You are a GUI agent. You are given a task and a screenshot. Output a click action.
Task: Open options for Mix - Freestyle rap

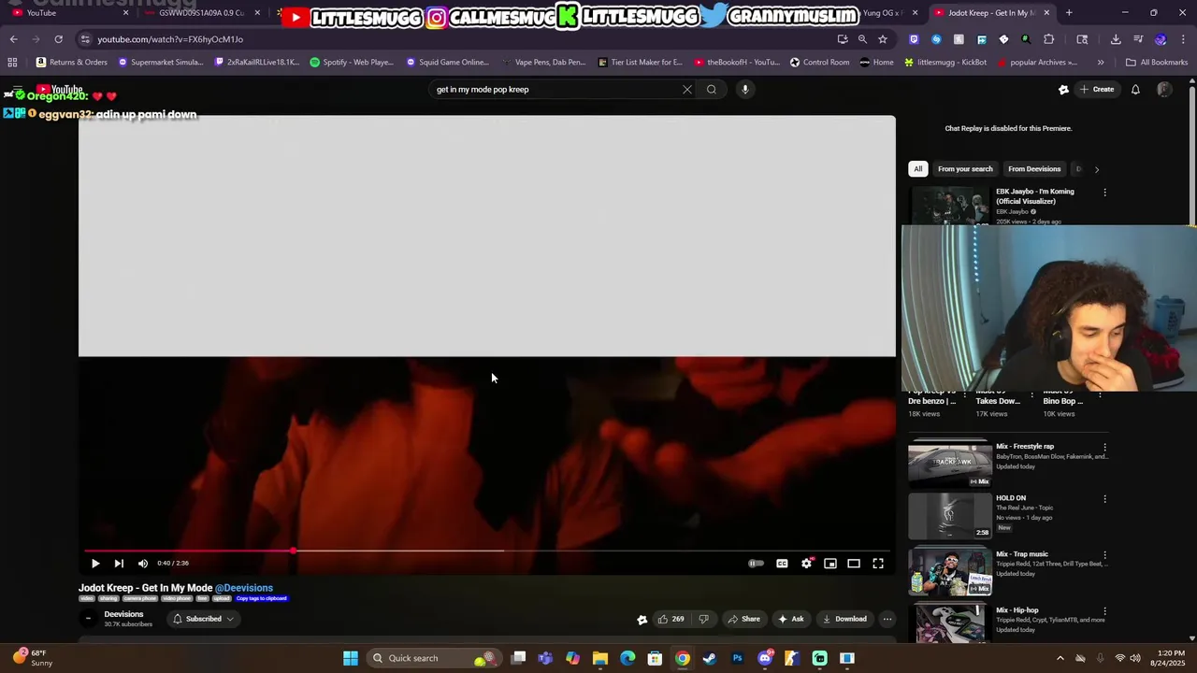(x=1104, y=448)
